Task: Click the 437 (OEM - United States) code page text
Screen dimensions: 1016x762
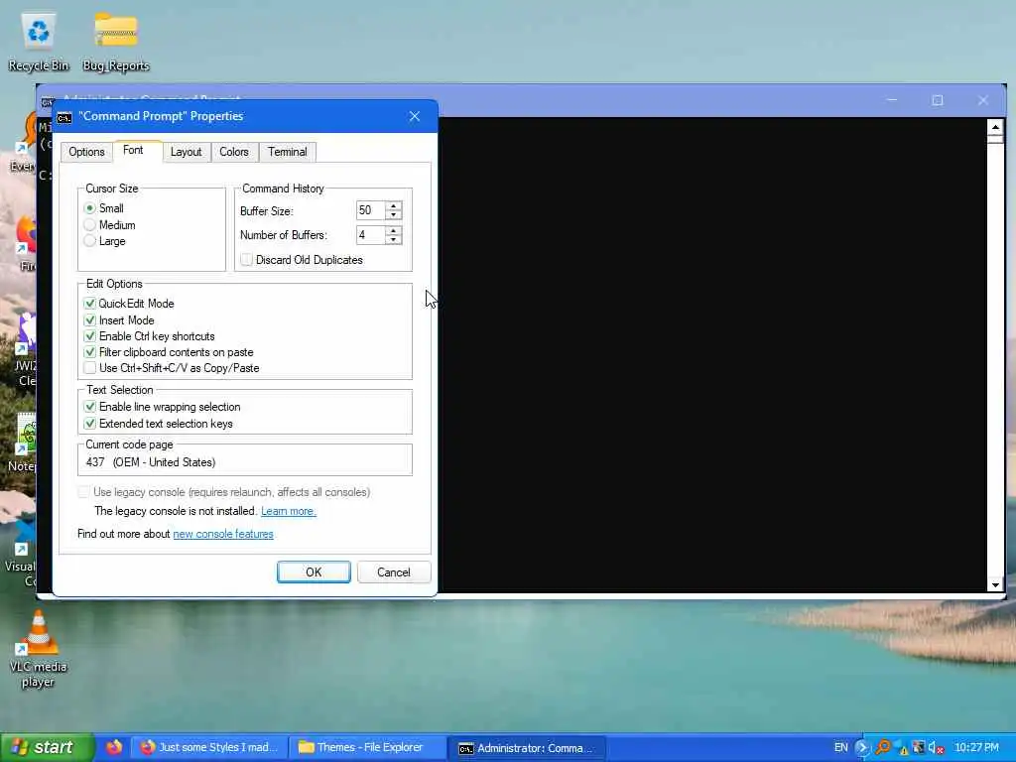Action: [x=151, y=462]
